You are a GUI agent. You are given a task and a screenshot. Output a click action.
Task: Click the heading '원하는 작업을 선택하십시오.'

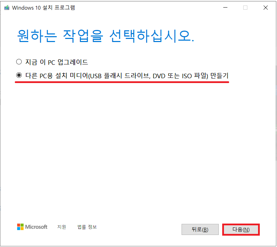point(105,36)
